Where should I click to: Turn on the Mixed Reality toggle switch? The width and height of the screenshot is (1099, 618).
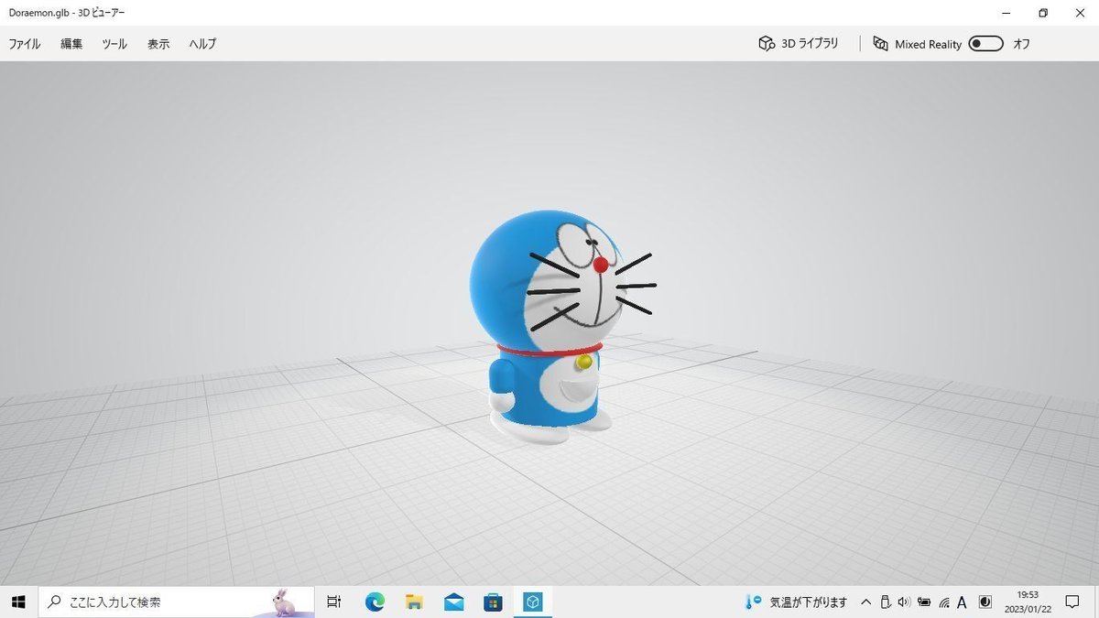[985, 43]
